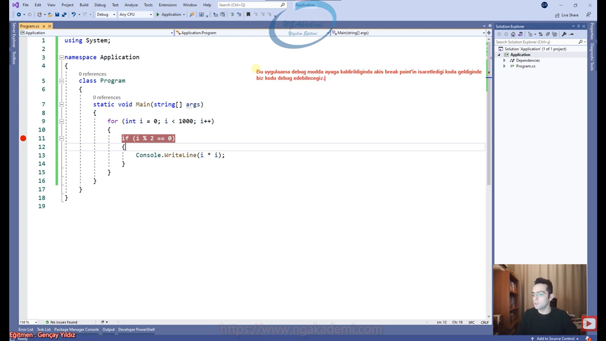Collapse the namespace Application block
The width and height of the screenshot is (606, 341).
(62, 57)
